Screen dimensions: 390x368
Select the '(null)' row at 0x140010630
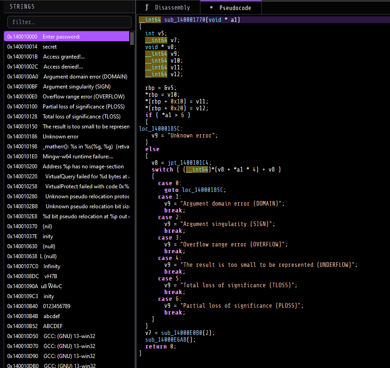[x=67, y=246]
